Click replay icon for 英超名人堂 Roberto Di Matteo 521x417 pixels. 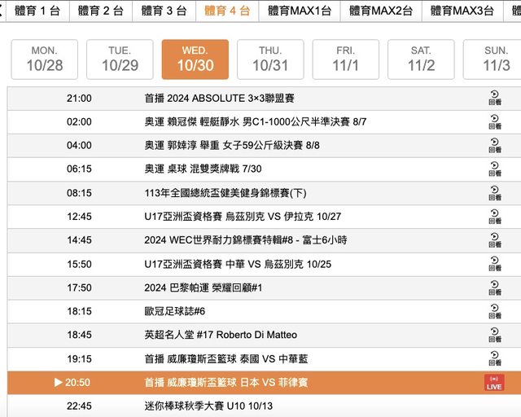click(x=494, y=335)
